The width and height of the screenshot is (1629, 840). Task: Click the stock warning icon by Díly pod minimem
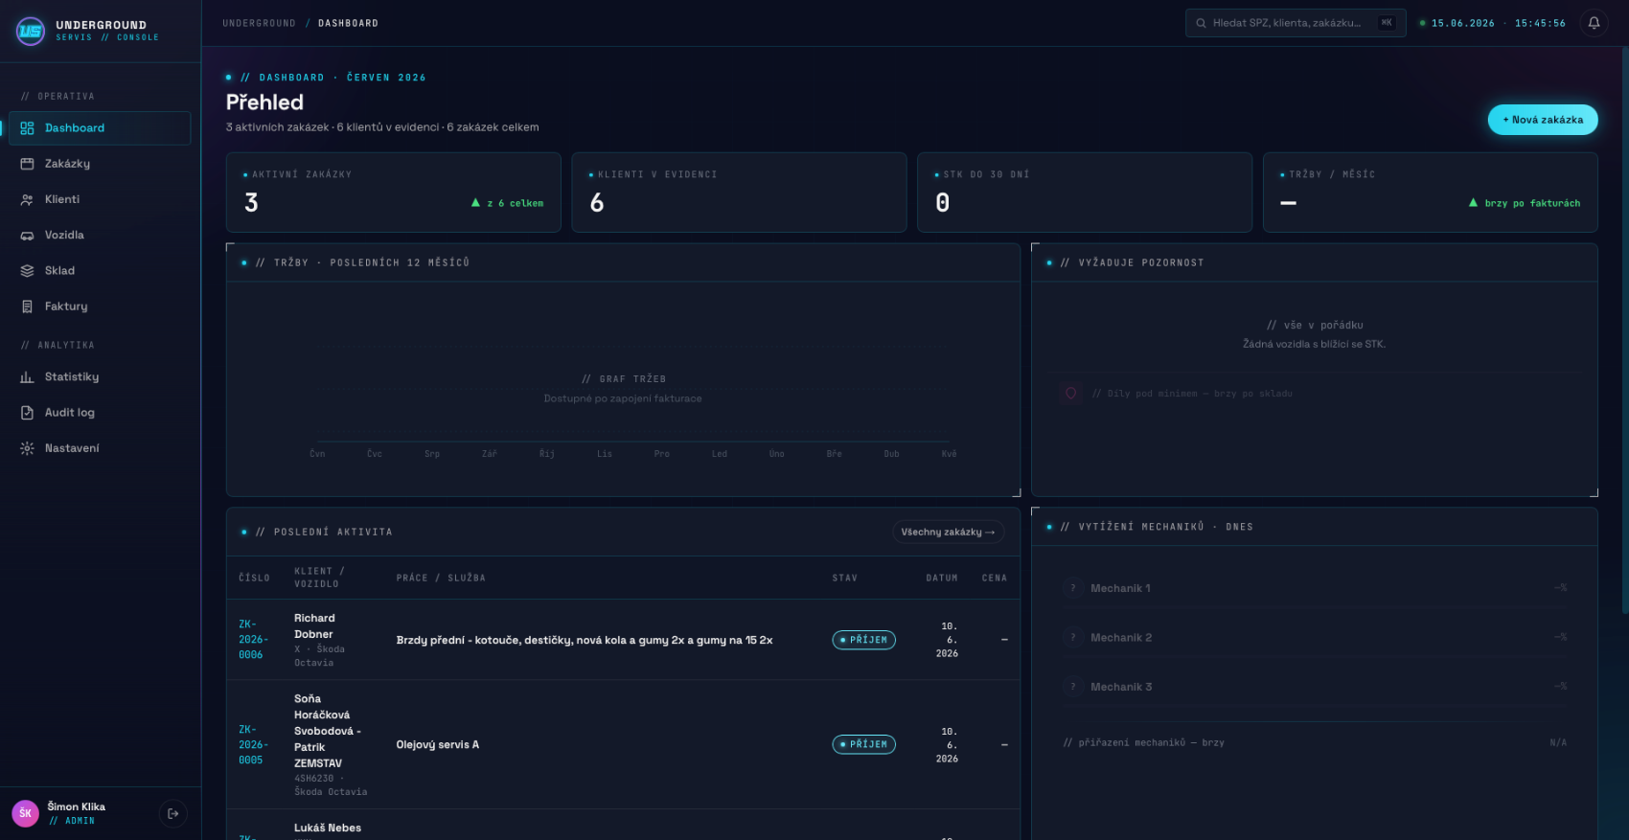[x=1071, y=393]
